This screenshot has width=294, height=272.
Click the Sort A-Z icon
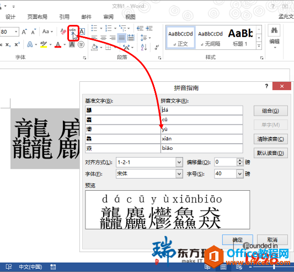click(143, 48)
